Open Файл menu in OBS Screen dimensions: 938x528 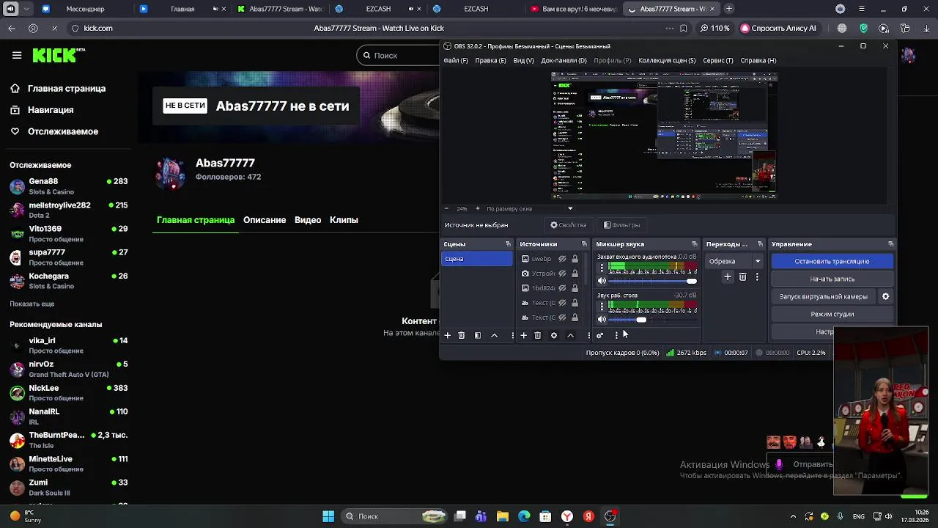pyautogui.click(x=455, y=60)
